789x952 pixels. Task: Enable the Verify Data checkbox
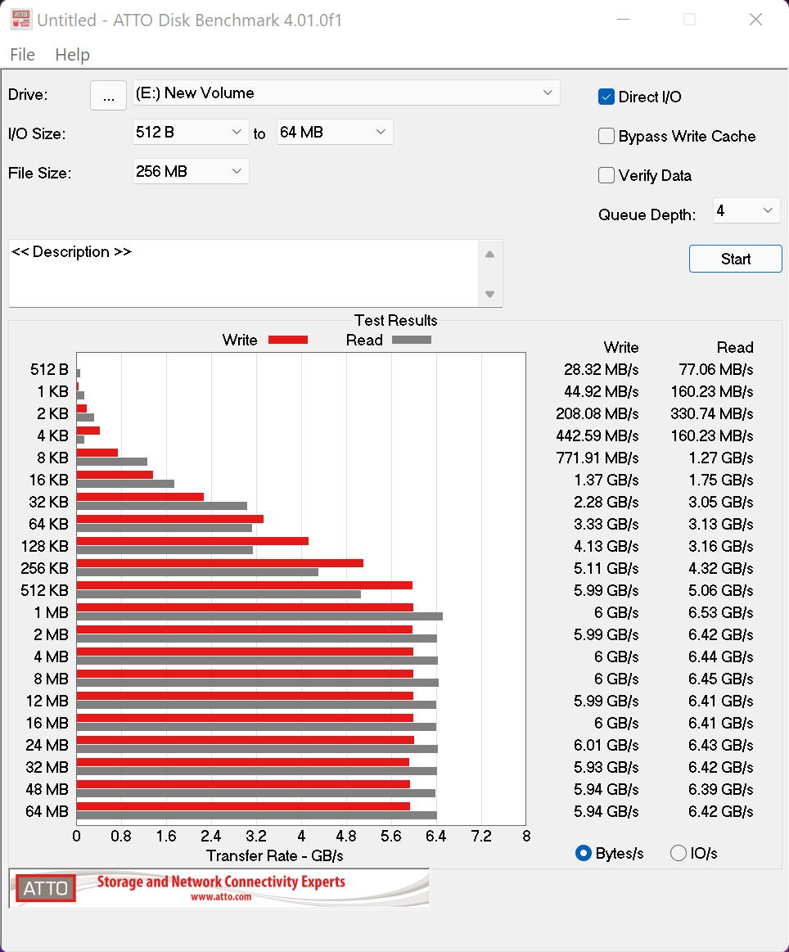[x=606, y=175]
